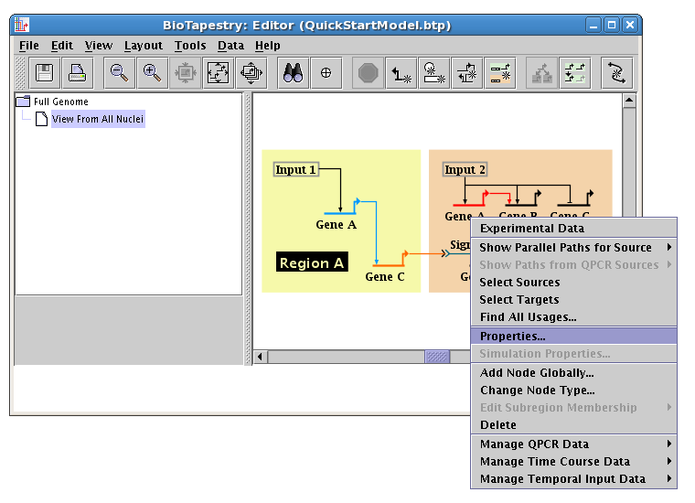Click the Save floppy disk icon
Screen dimensions: 695x503
(x=44, y=73)
